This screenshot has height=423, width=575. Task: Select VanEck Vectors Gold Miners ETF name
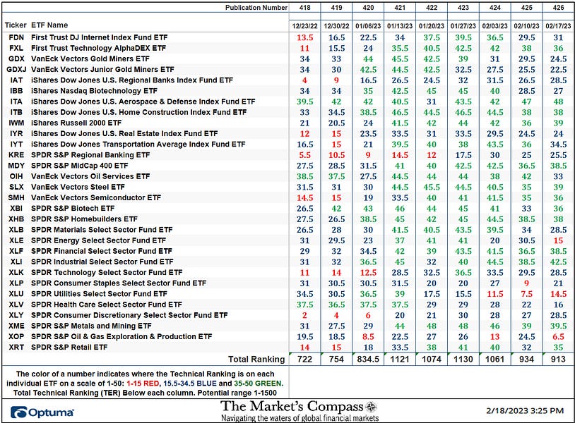pos(90,59)
